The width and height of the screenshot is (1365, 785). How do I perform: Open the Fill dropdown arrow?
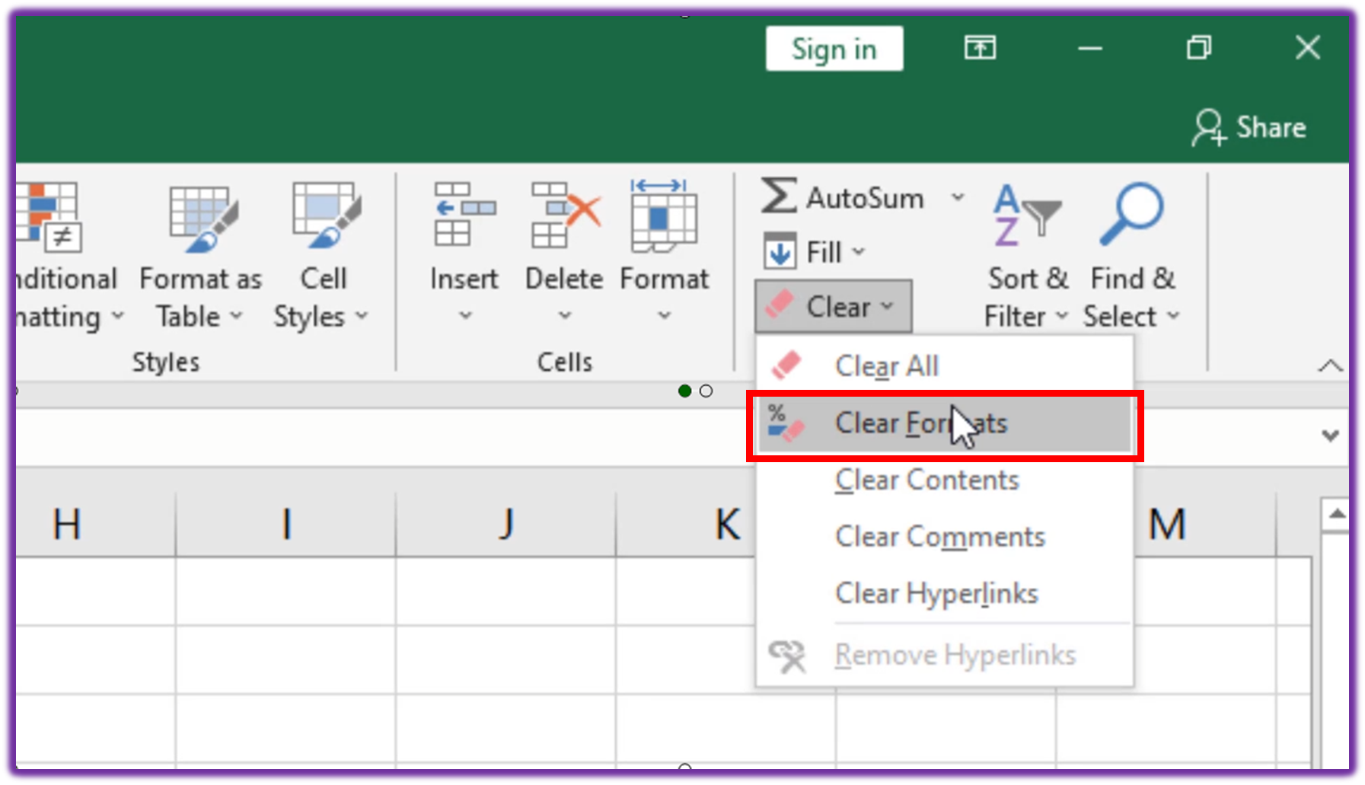click(860, 251)
